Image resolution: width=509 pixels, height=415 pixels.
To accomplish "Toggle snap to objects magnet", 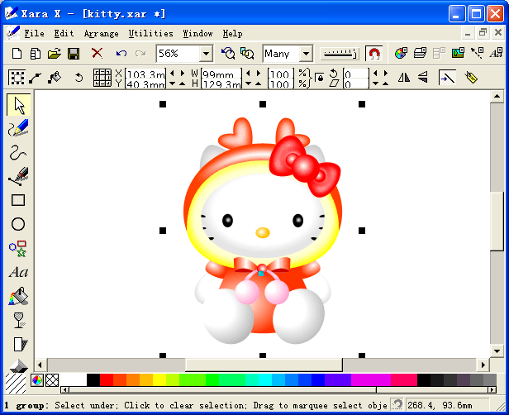I will tap(374, 53).
